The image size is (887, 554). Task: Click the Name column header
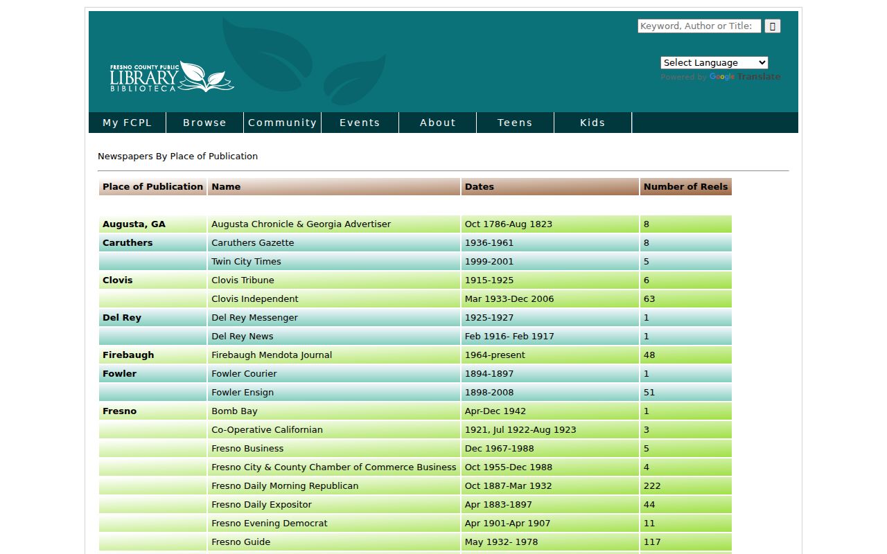tap(334, 187)
